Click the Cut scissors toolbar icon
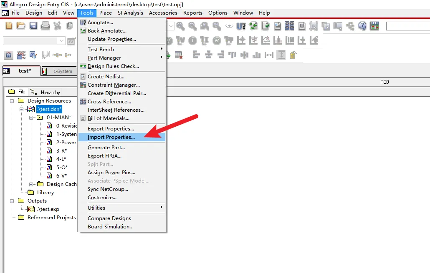The width and height of the screenshot is (430, 273). [57, 26]
